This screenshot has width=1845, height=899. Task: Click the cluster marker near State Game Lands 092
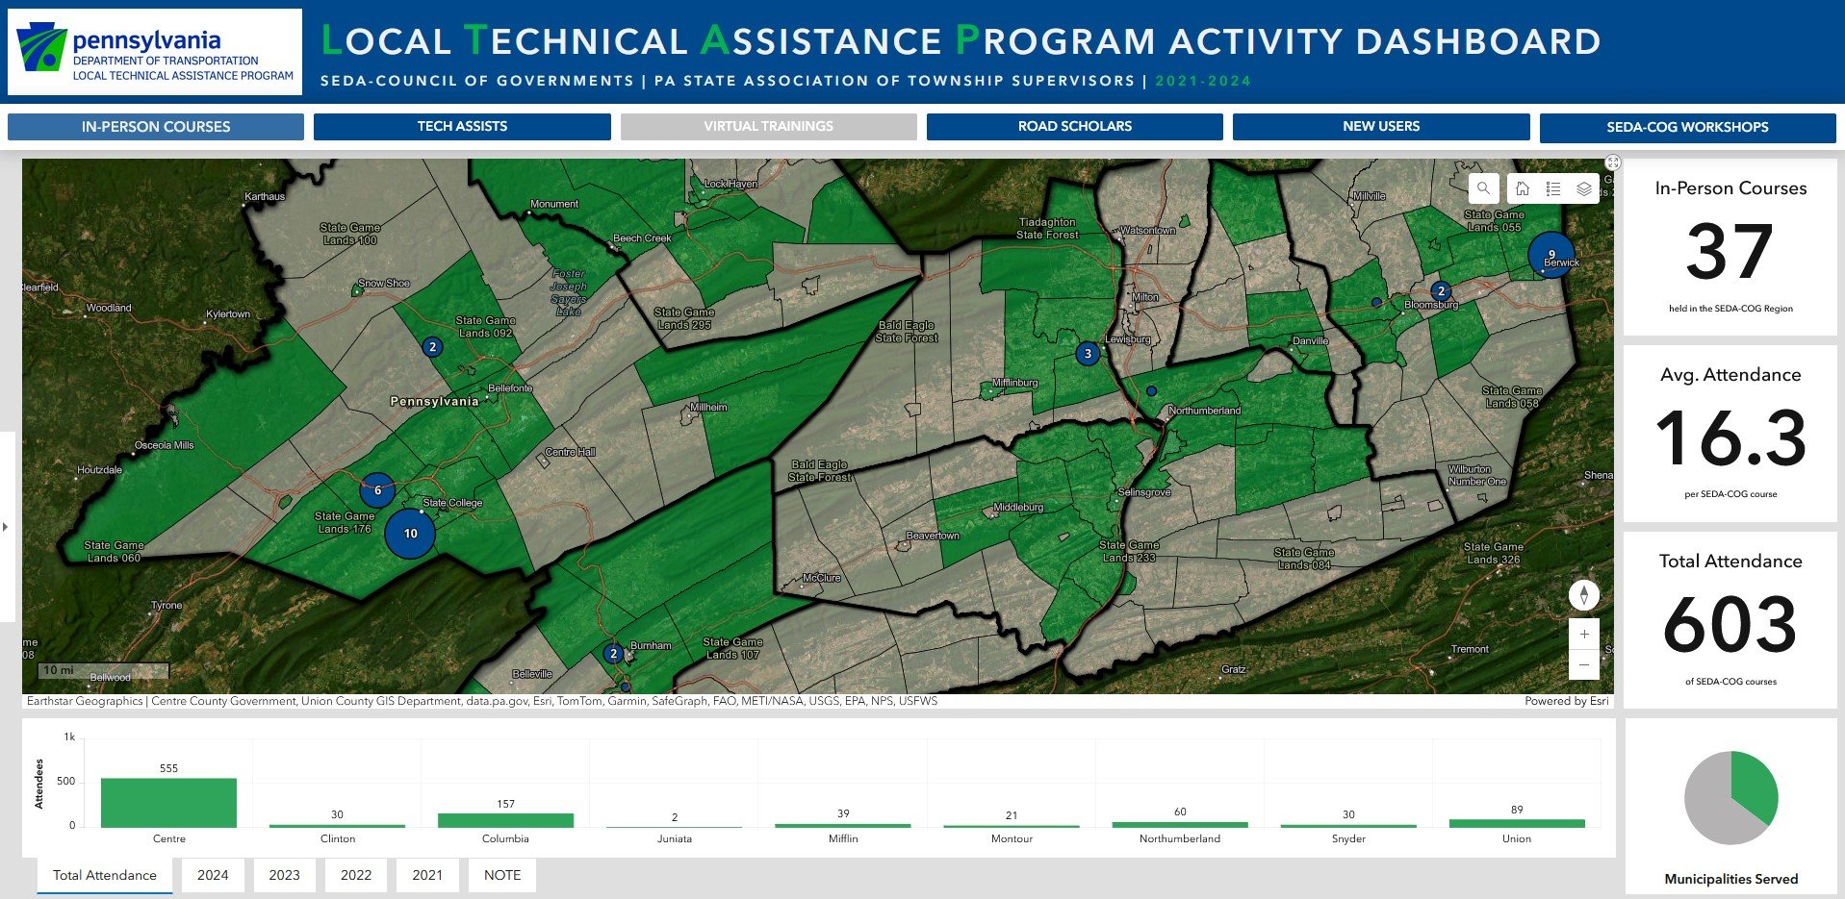pos(432,346)
